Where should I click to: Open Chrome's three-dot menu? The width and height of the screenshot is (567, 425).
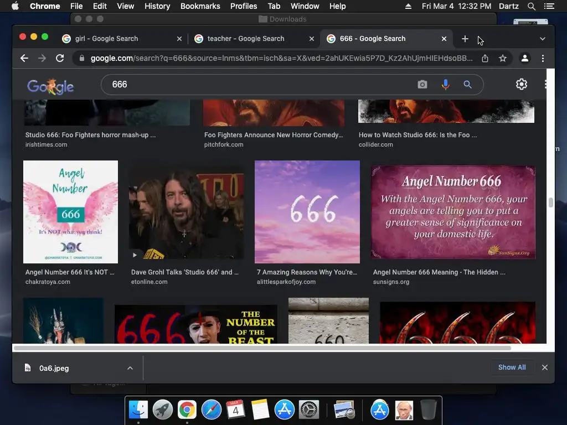pyautogui.click(x=543, y=58)
